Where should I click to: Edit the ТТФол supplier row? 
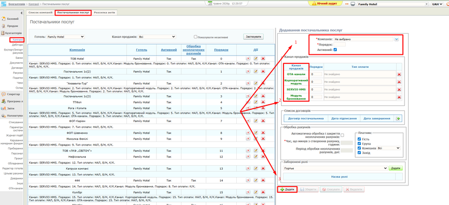click(256, 102)
